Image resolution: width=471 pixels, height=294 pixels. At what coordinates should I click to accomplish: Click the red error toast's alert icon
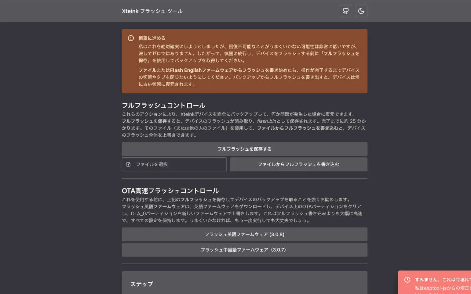point(407,280)
